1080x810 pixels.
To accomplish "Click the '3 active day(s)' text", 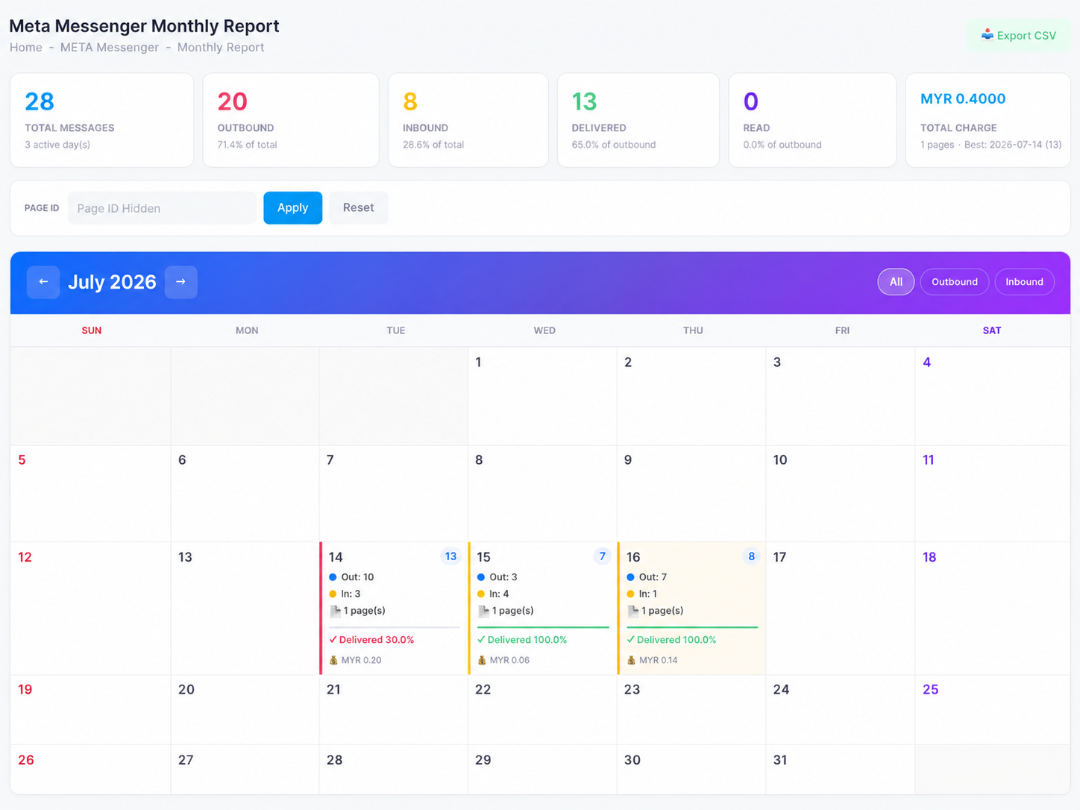I will (57, 145).
